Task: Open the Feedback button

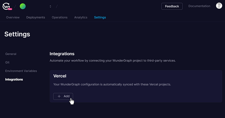Action: click(x=172, y=6)
